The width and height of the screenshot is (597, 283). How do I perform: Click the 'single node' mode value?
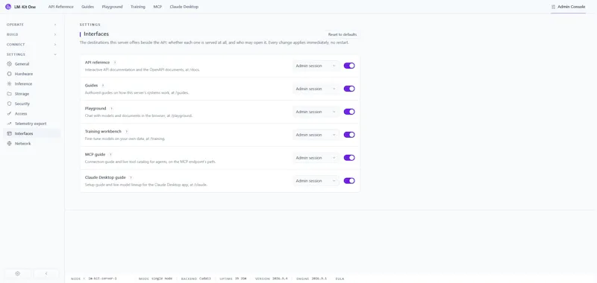162,279
